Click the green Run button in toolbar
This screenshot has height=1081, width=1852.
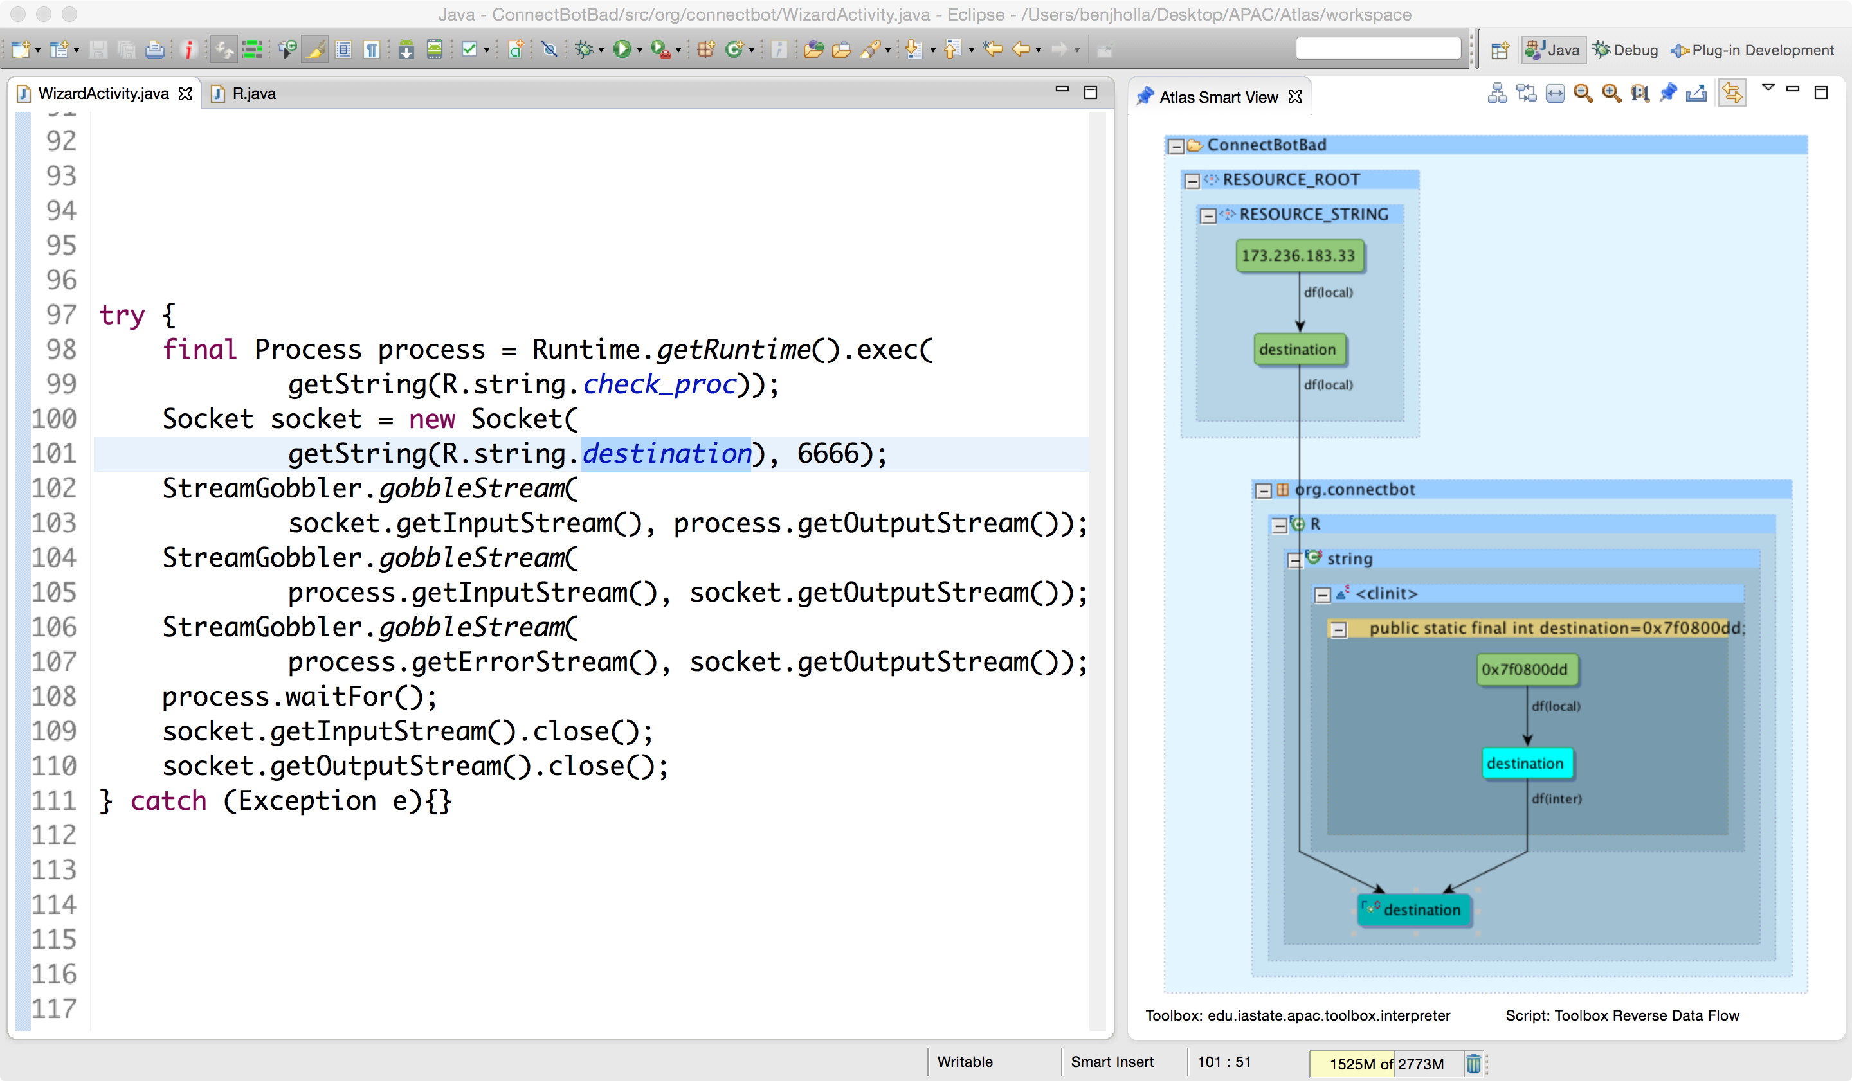(622, 49)
